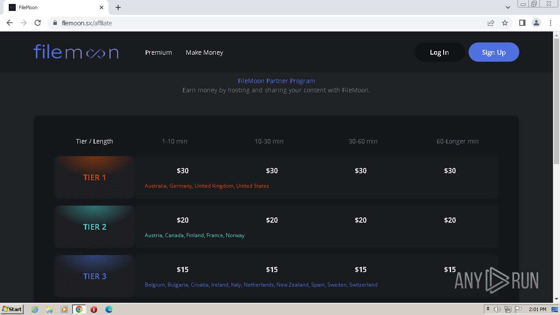Open the Make Money page
Viewport: 560px width, 315px height.
204,52
